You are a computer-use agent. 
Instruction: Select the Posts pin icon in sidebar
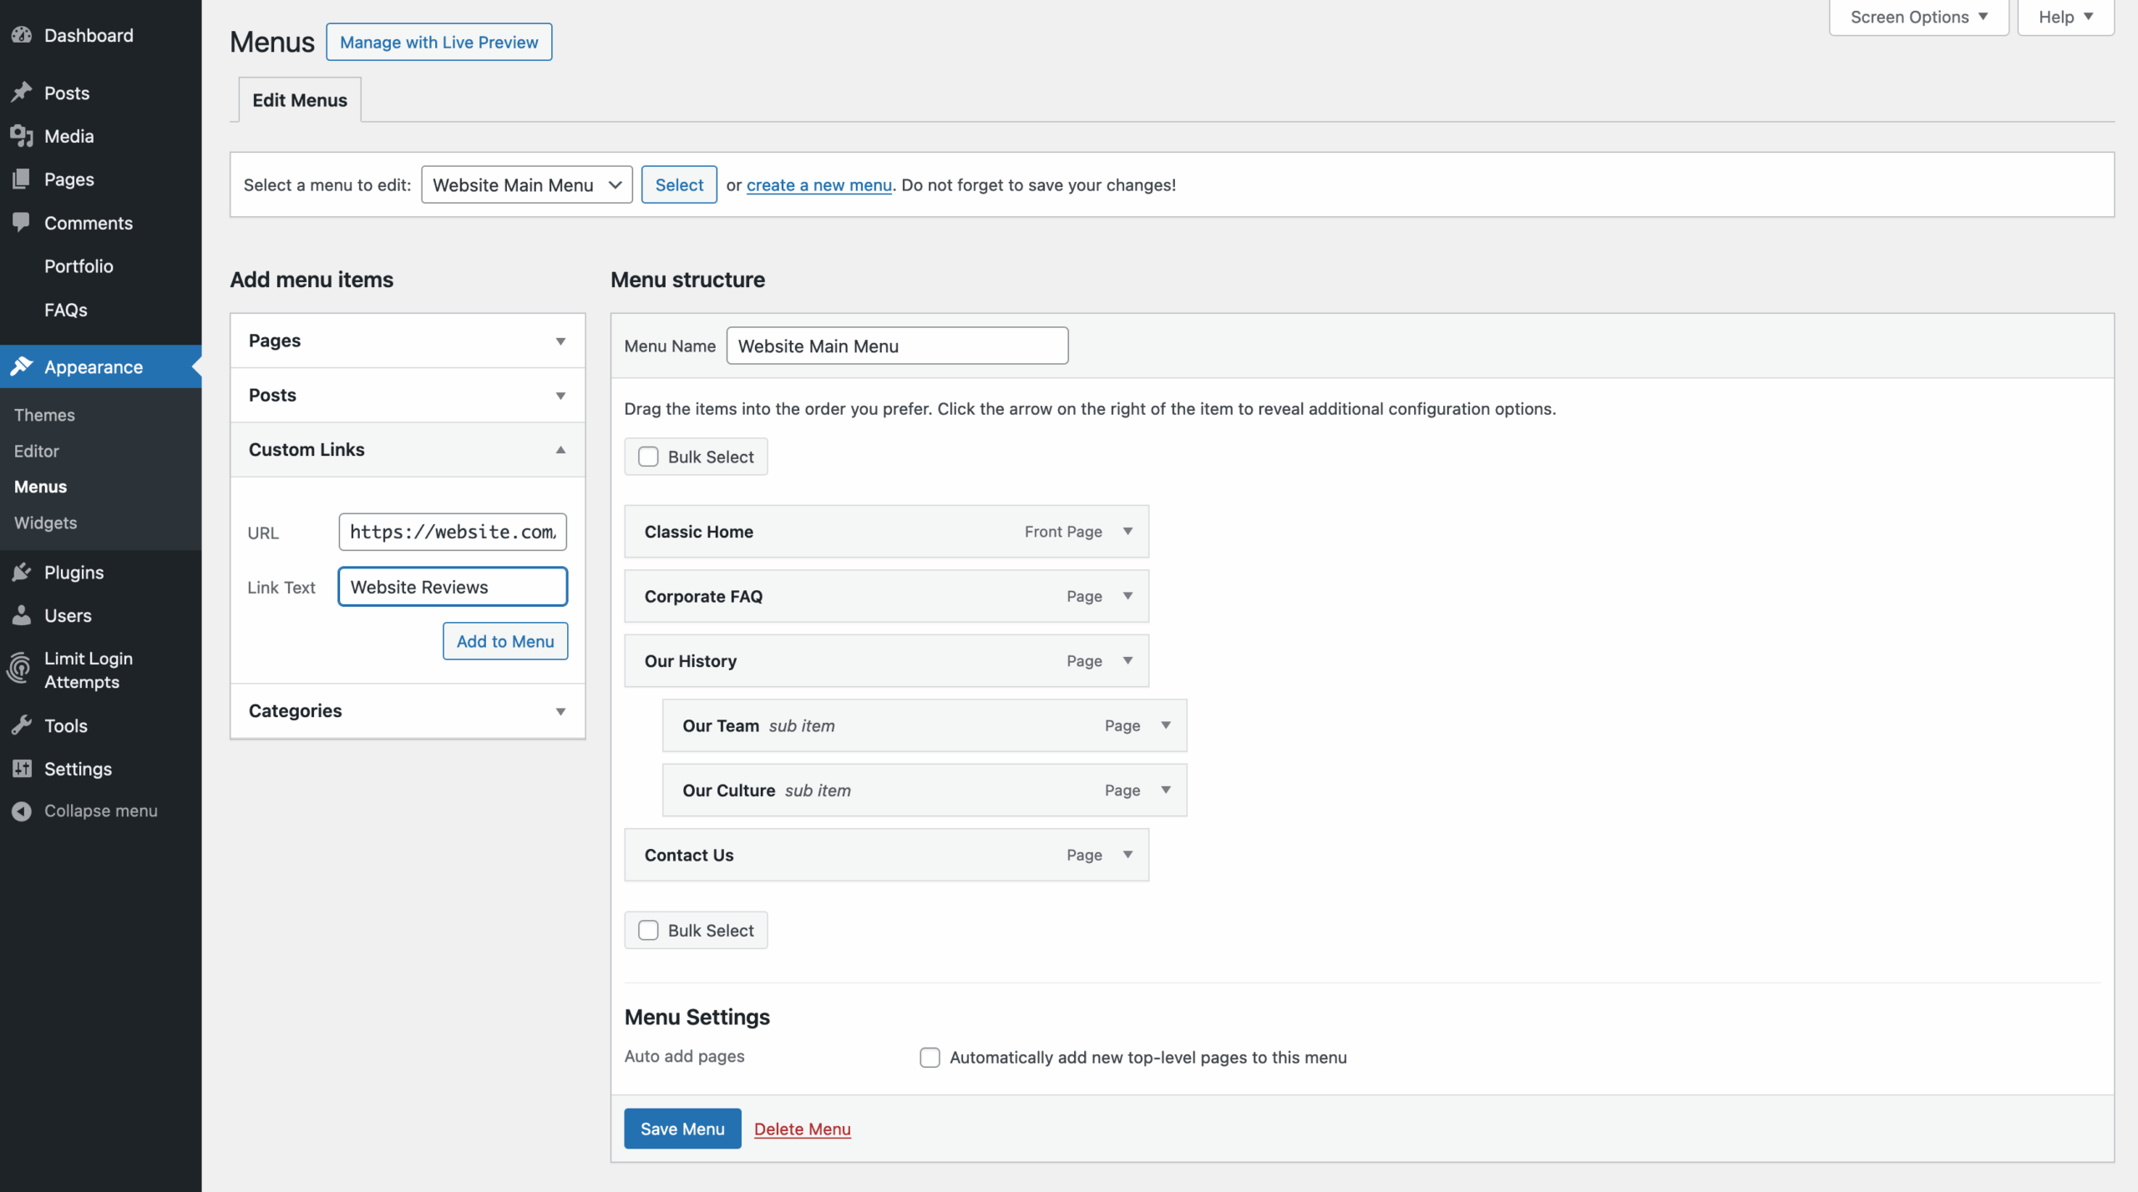pyautogui.click(x=22, y=93)
